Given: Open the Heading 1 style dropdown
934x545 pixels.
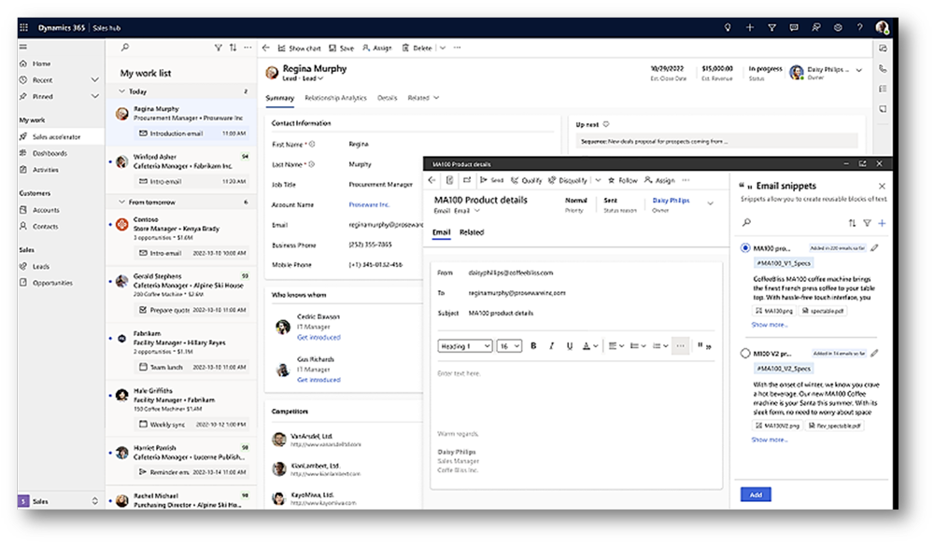Looking at the screenshot, I should 464,346.
